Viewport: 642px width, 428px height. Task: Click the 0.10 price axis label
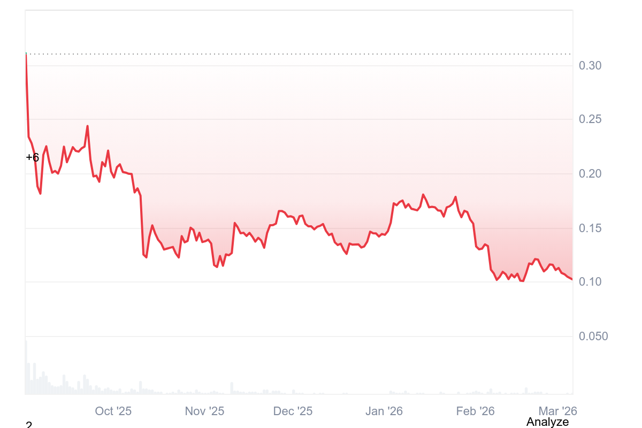pos(590,281)
